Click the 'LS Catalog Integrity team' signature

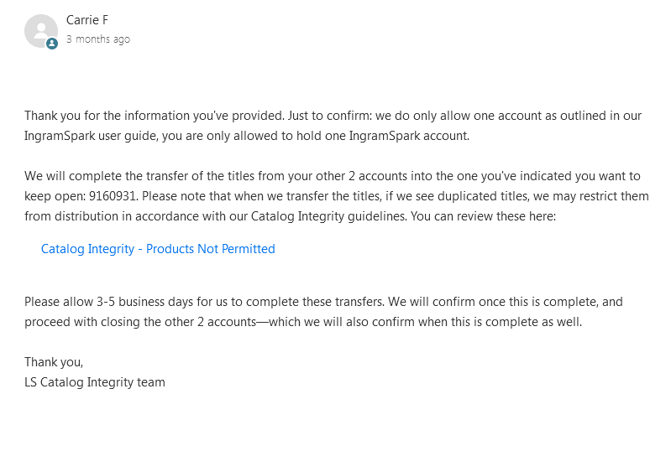[95, 382]
